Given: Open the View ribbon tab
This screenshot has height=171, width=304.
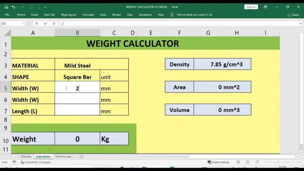Looking at the screenshot, I should click(x=130, y=15).
